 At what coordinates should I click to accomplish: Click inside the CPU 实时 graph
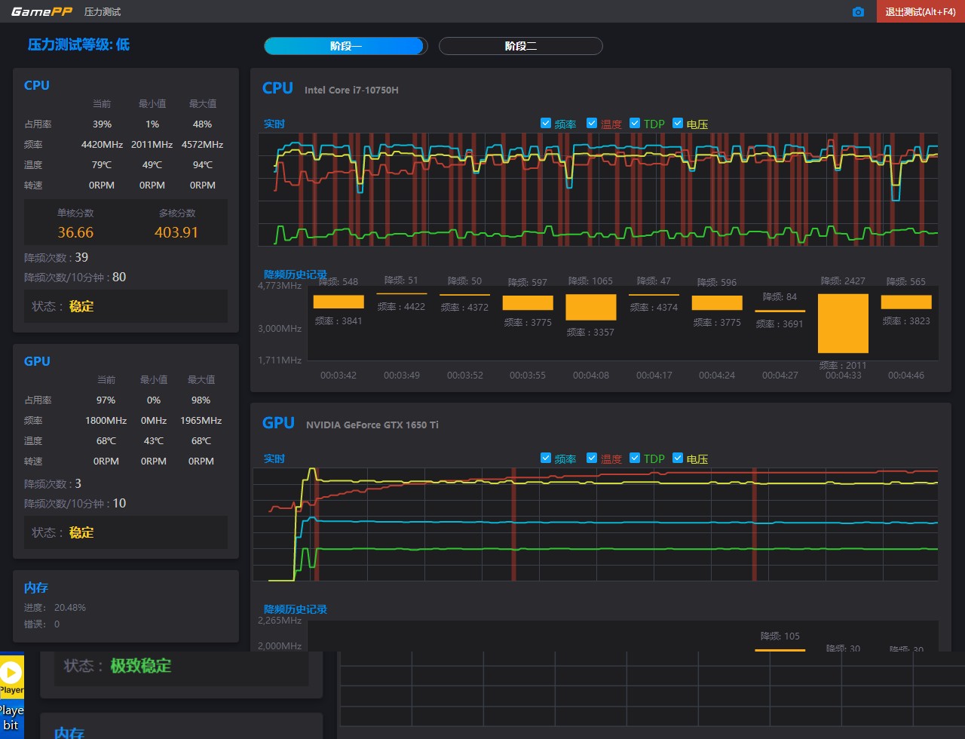pyautogui.click(x=599, y=190)
